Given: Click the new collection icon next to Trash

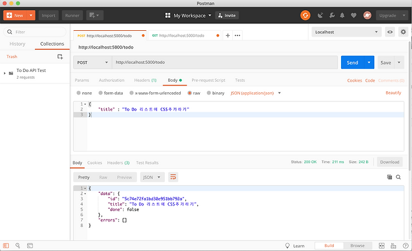Looking at the screenshot, I should pos(60,56).
